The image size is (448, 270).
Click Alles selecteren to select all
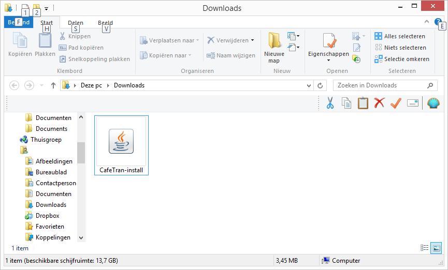point(400,36)
